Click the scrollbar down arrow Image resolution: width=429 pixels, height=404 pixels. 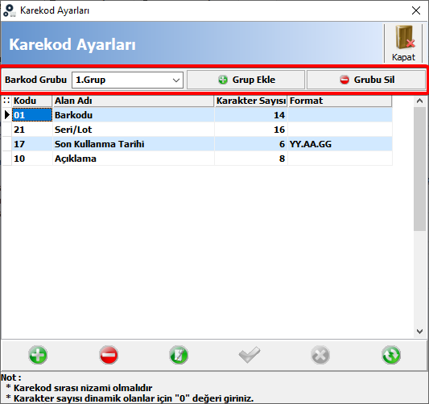tap(419, 332)
